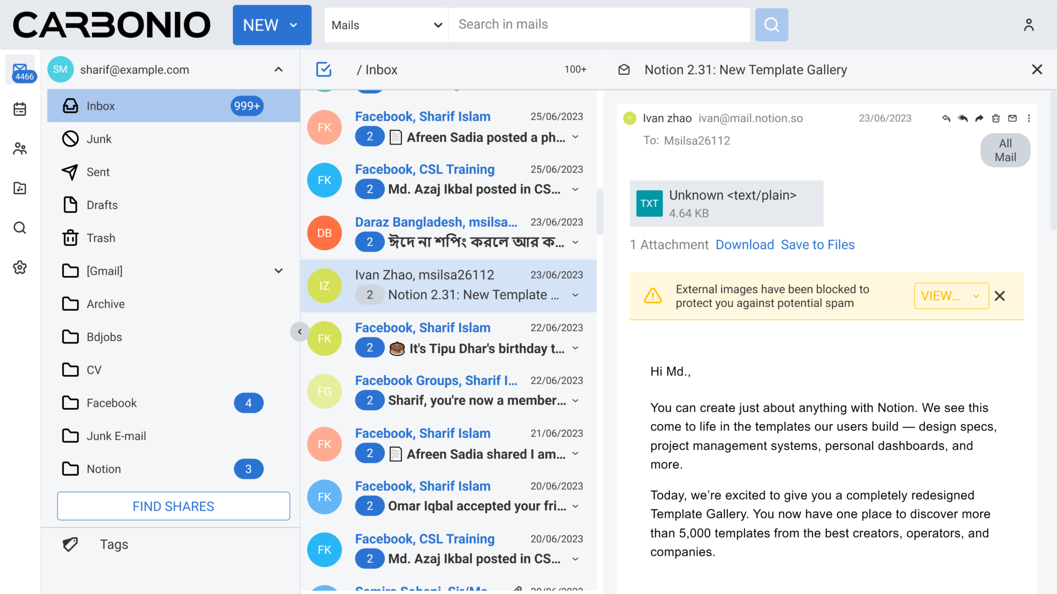1057x594 pixels.
Task: Open the Contacts module icon
Action: (20, 148)
